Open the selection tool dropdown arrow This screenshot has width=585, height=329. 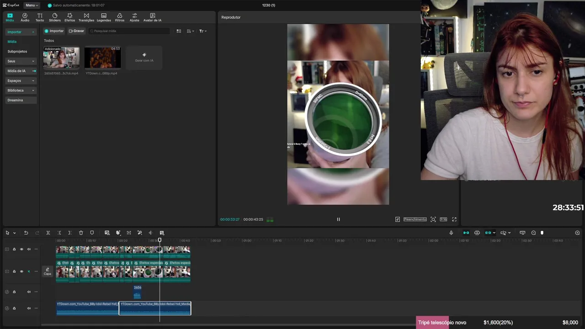coord(14,233)
